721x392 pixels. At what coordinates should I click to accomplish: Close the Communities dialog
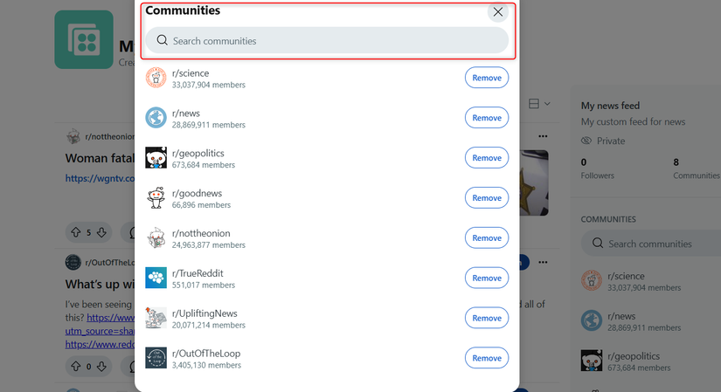pyautogui.click(x=498, y=12)
